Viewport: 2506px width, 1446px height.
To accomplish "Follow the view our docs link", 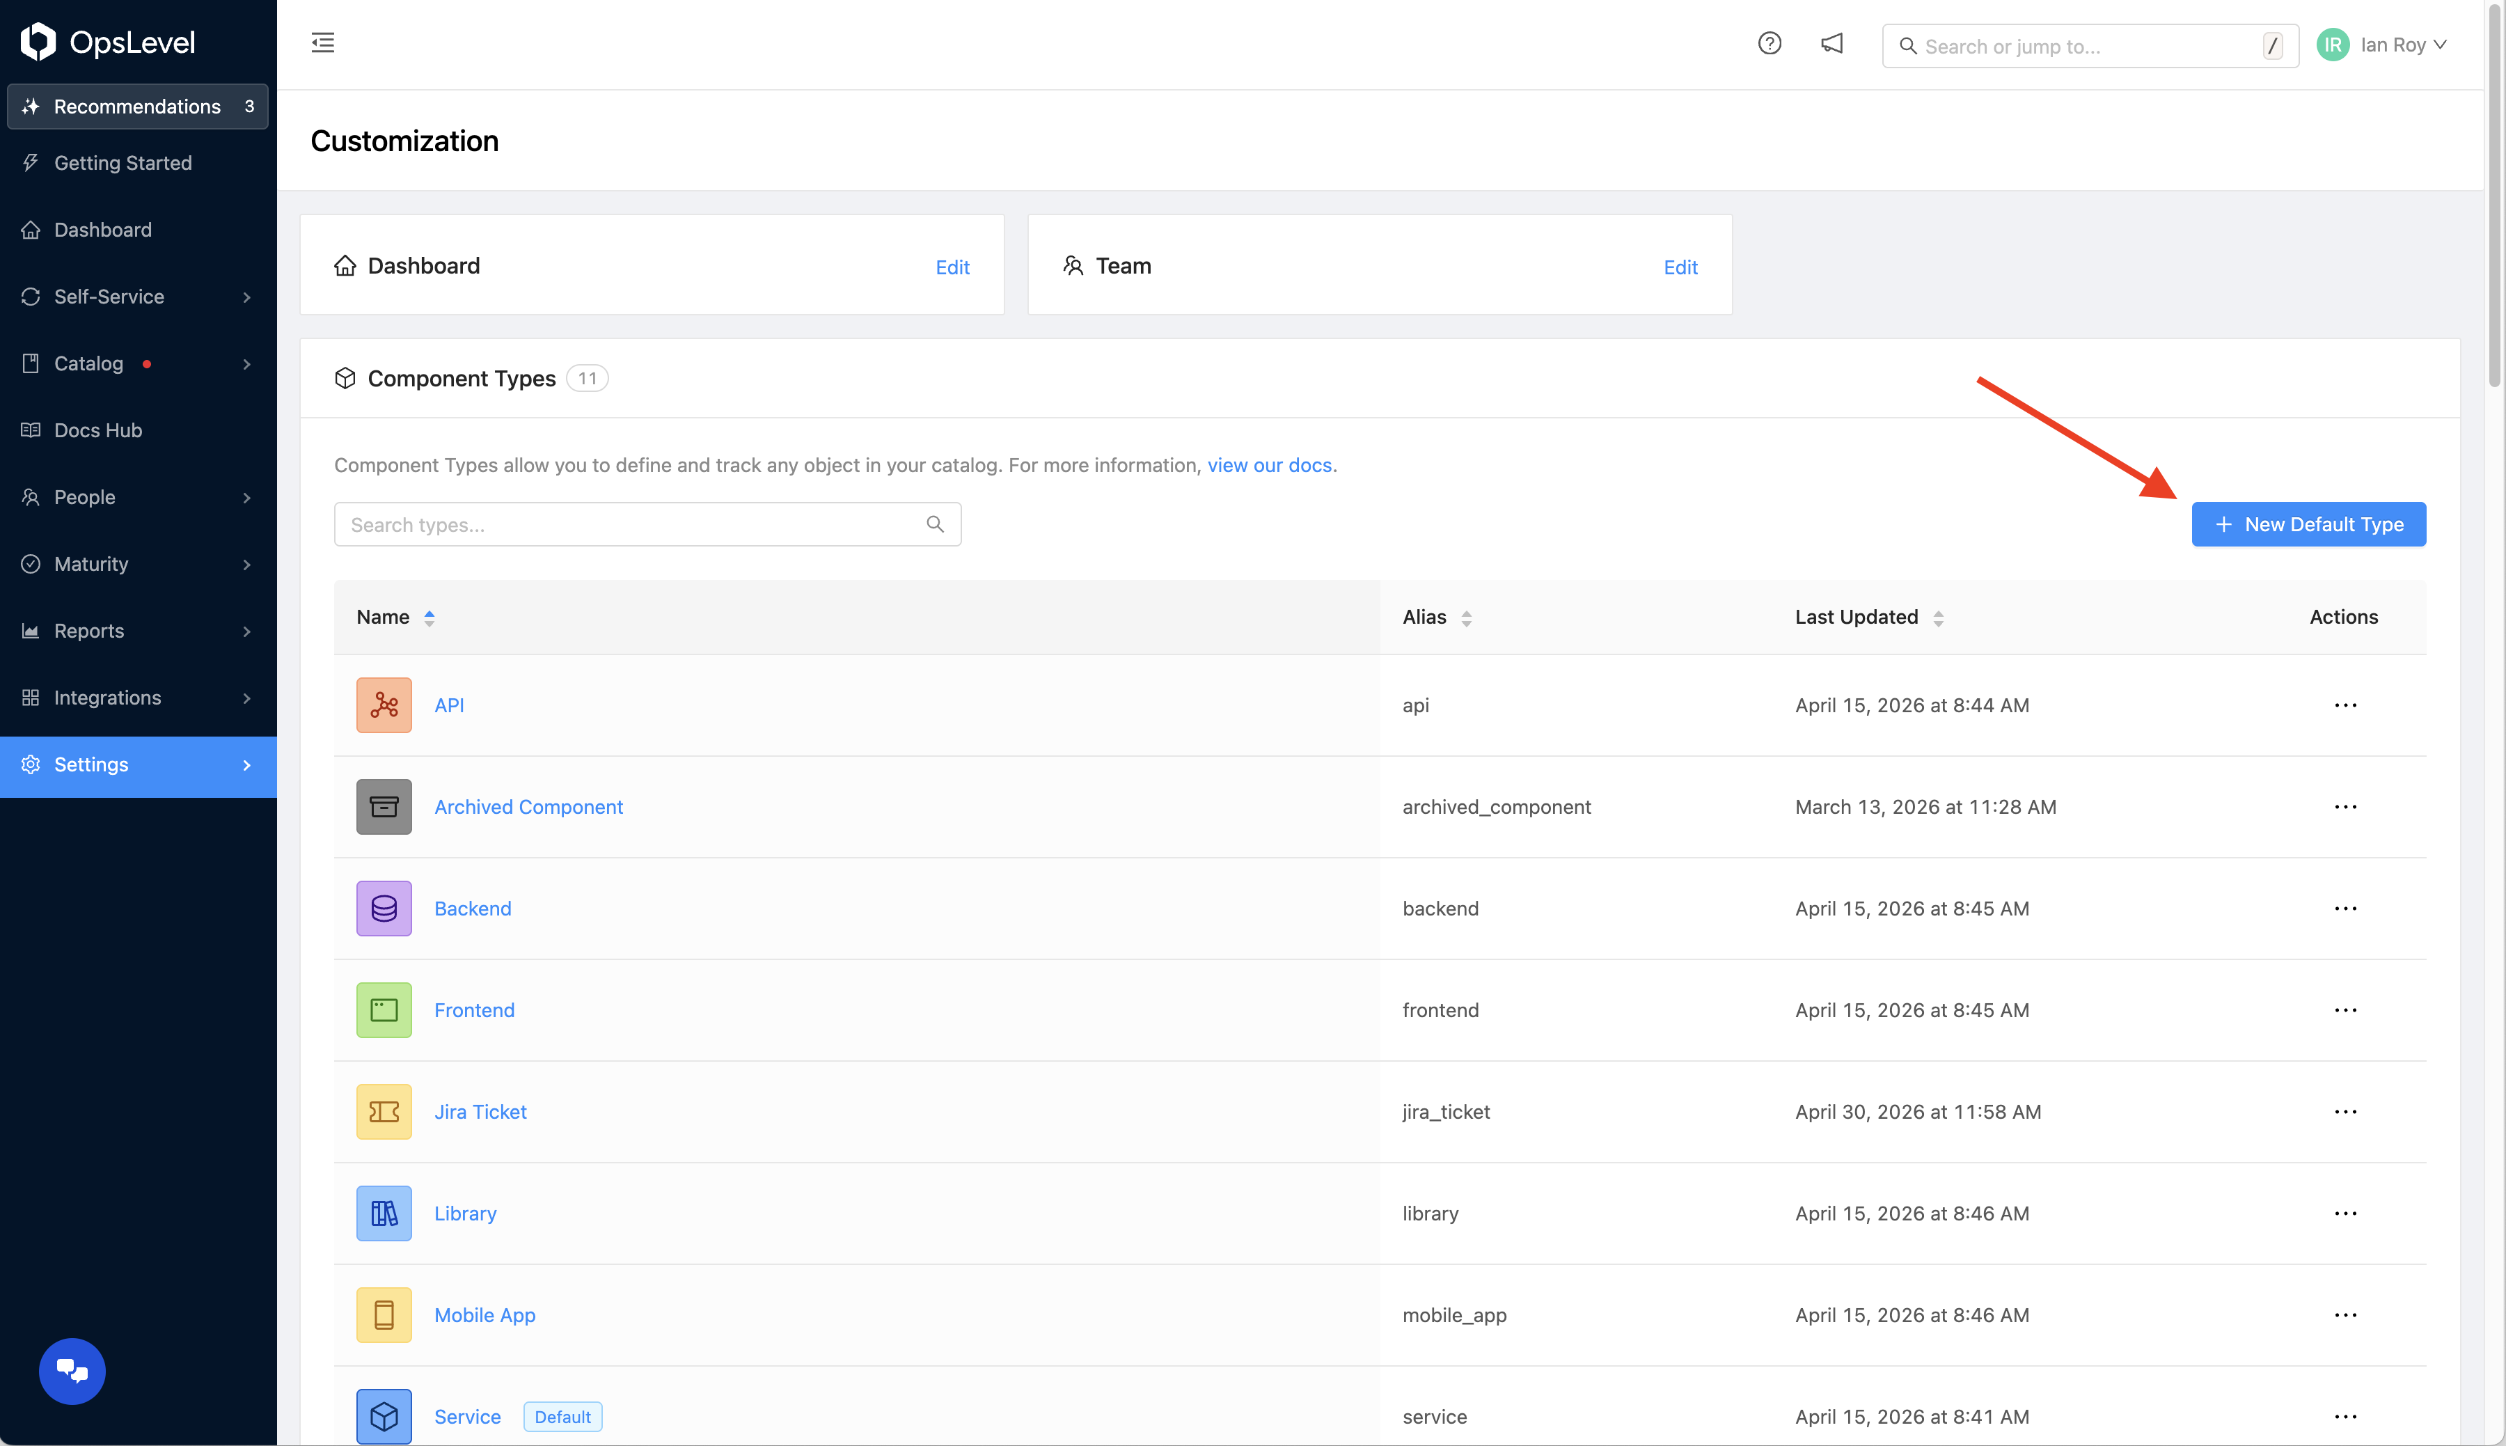I will tap(1269, 465).
